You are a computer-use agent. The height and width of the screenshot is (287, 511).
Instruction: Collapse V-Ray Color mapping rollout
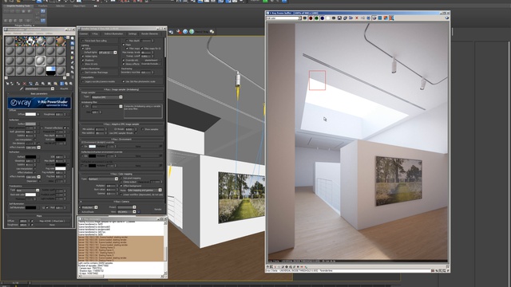[x=121, y=174]
